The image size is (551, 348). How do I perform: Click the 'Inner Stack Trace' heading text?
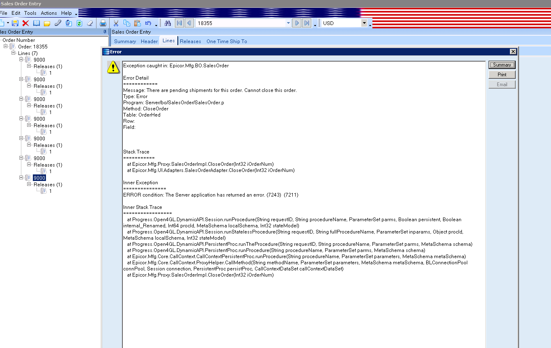142,207
